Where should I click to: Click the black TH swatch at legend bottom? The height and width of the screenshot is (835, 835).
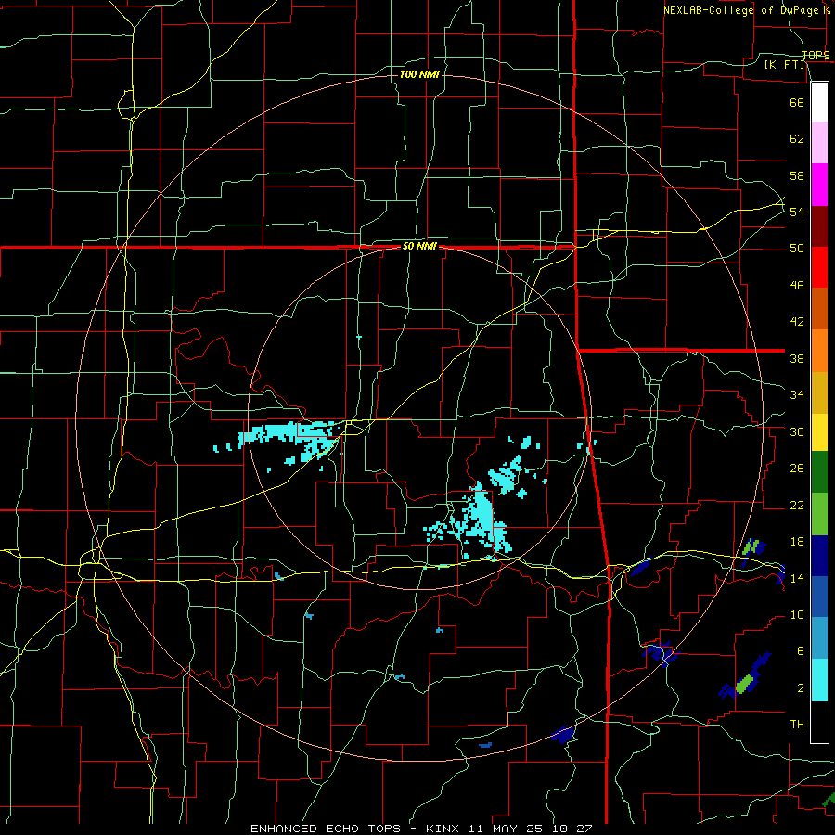pos(819,722)
